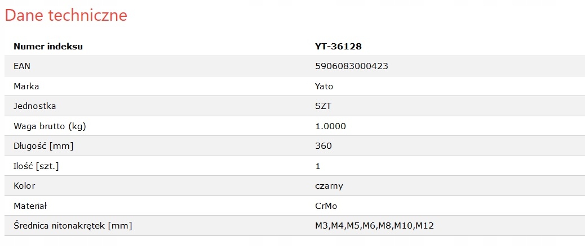Click the "Długość [mm]" label
The height and width of the screenshot is (246, 585).
pyautogui.click(x=44, y=146)
